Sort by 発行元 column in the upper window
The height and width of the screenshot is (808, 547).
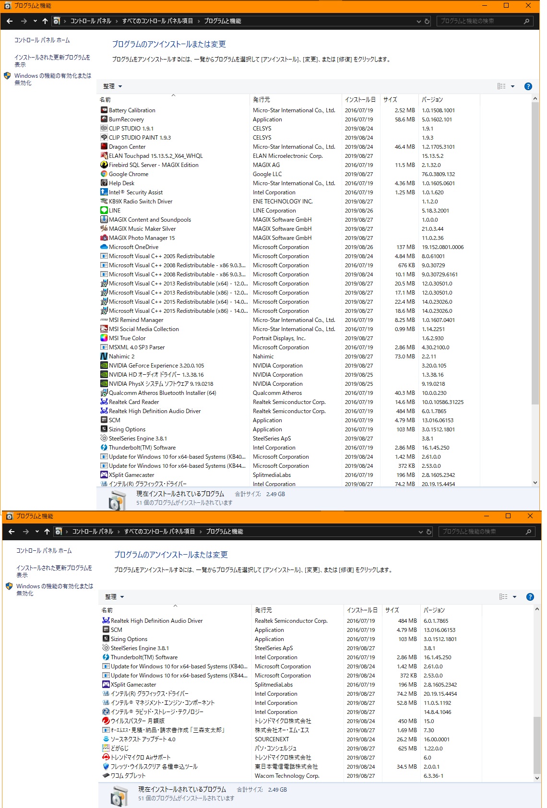click(296, 100)
